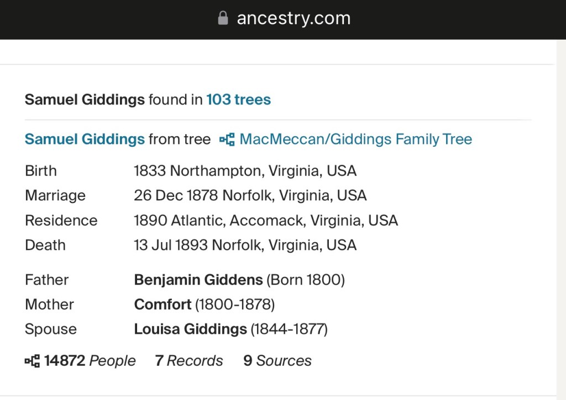The width and height of the screenshot is (566, 400).
Task: Click birth detail 1833 Northampton, Virginia
Action: coord(245,171)
